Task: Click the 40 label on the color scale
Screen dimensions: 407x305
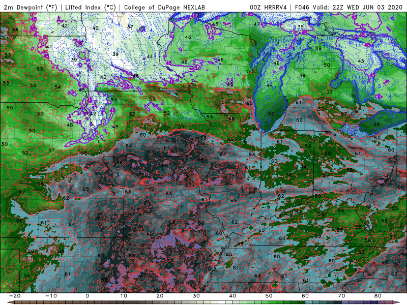Action: [x=232, y=296]
